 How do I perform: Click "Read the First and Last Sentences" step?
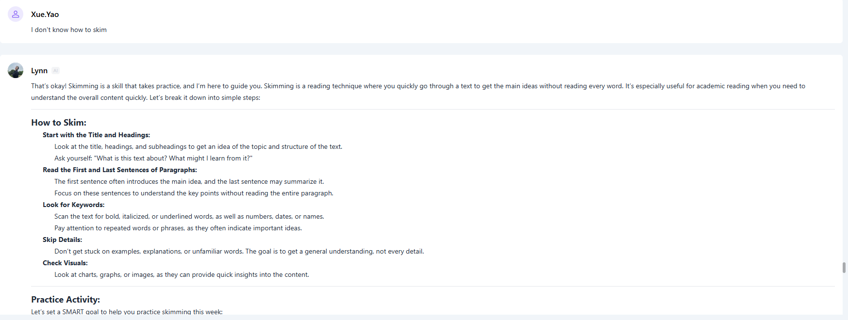pos(119,170)
